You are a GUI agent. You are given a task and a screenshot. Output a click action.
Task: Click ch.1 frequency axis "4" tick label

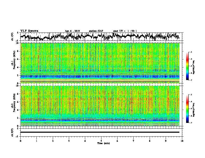[x=18, y=67]
